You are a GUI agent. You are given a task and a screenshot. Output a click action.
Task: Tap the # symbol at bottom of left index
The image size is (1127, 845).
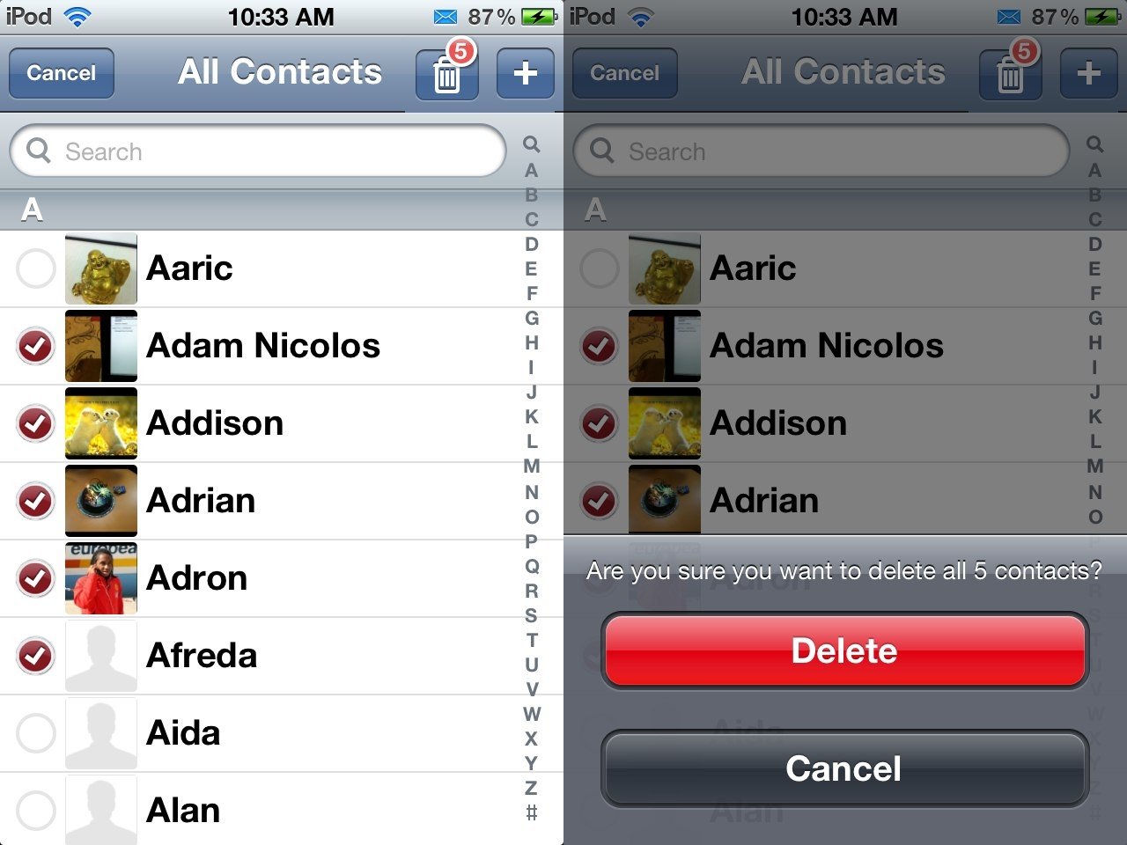point(531,812)
